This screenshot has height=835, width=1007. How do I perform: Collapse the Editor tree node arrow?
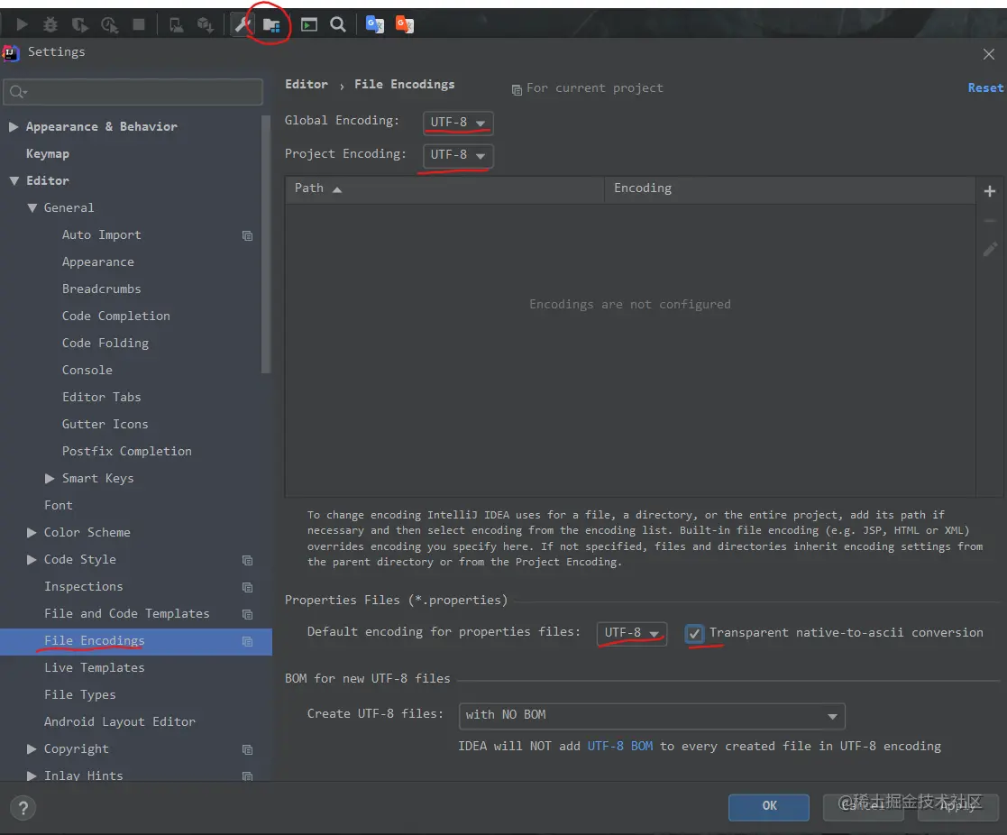[x=14, y=181]
